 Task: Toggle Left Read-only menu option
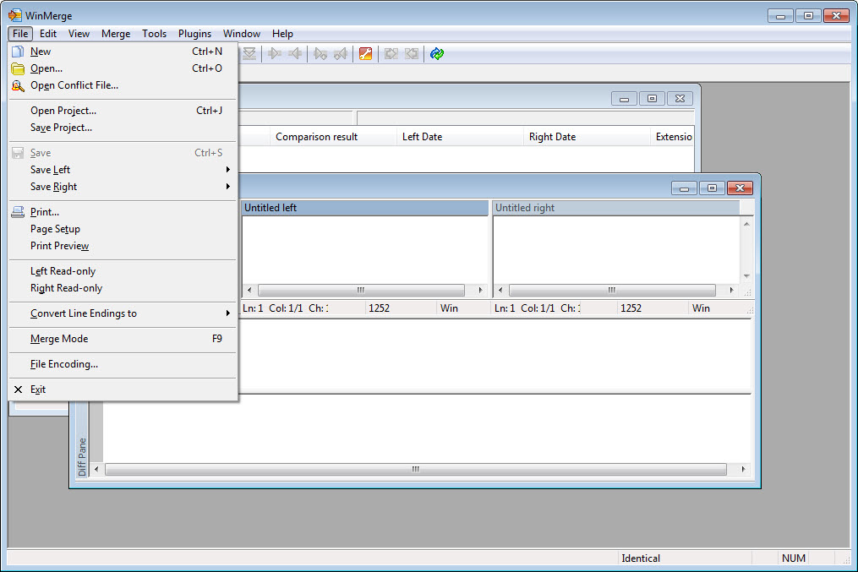point(123,271)
